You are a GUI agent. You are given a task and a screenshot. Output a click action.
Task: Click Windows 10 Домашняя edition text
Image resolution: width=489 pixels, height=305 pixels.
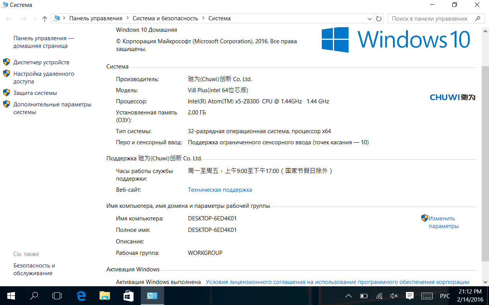[x=147, y=30]
